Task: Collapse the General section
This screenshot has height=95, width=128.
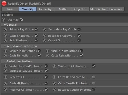Action: 5,25
